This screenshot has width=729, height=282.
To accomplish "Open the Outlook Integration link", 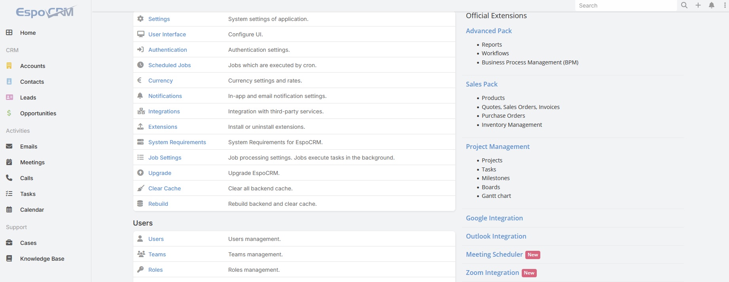I will click(496, 236).
